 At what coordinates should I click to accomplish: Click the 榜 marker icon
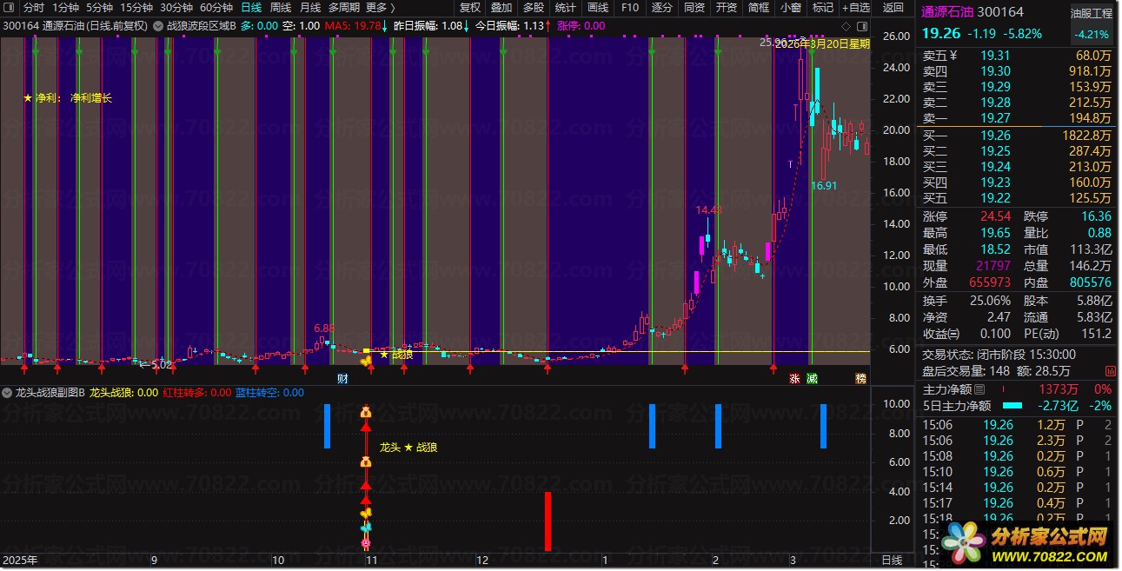pos(861,379)
